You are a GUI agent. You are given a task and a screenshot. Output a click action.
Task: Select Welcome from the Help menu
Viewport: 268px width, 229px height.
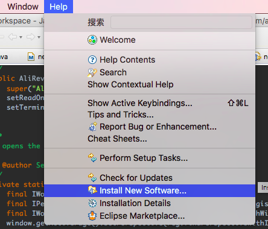coord(150,40)
